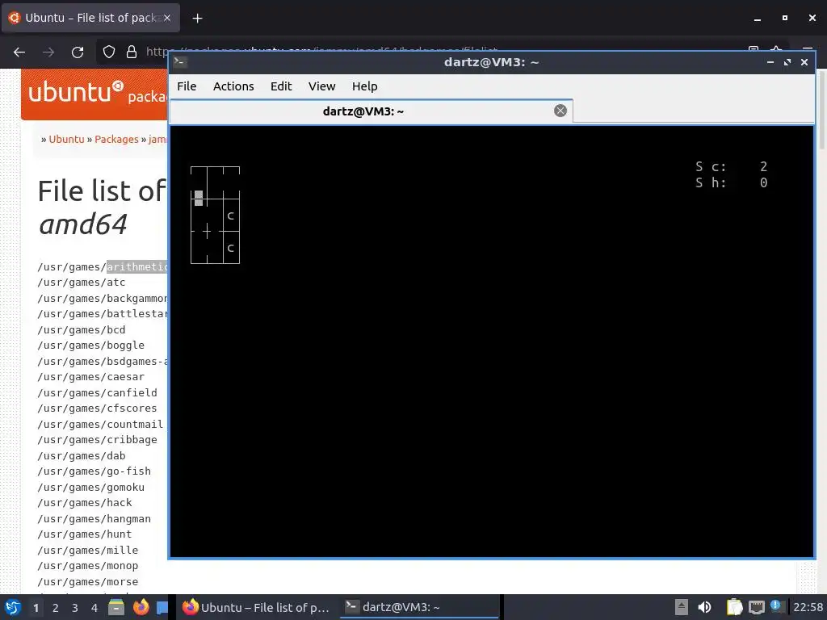Open the terminal File menu
827x620 pixels.
tap(187, 86)
